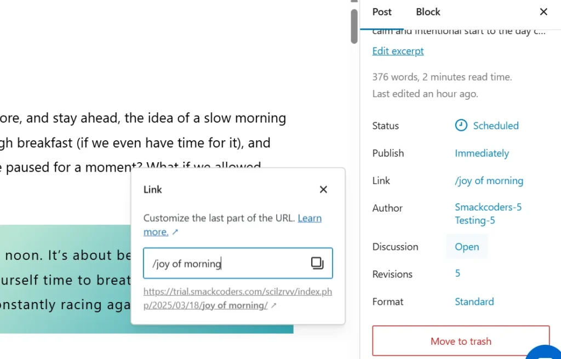The image size is (561, 359).
Task: View the 5 post revisions
Action: tap(457, 274)
